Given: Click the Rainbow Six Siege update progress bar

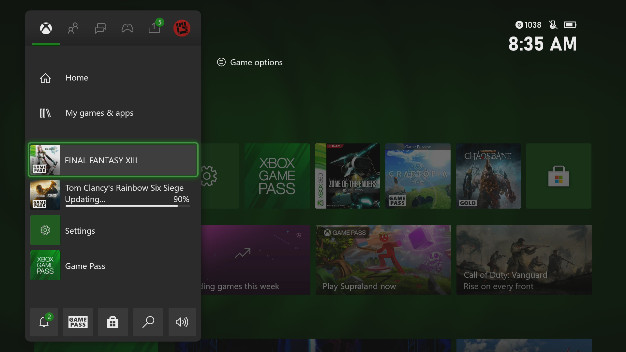Looking at the screenshot, I should tap(127, 206).
